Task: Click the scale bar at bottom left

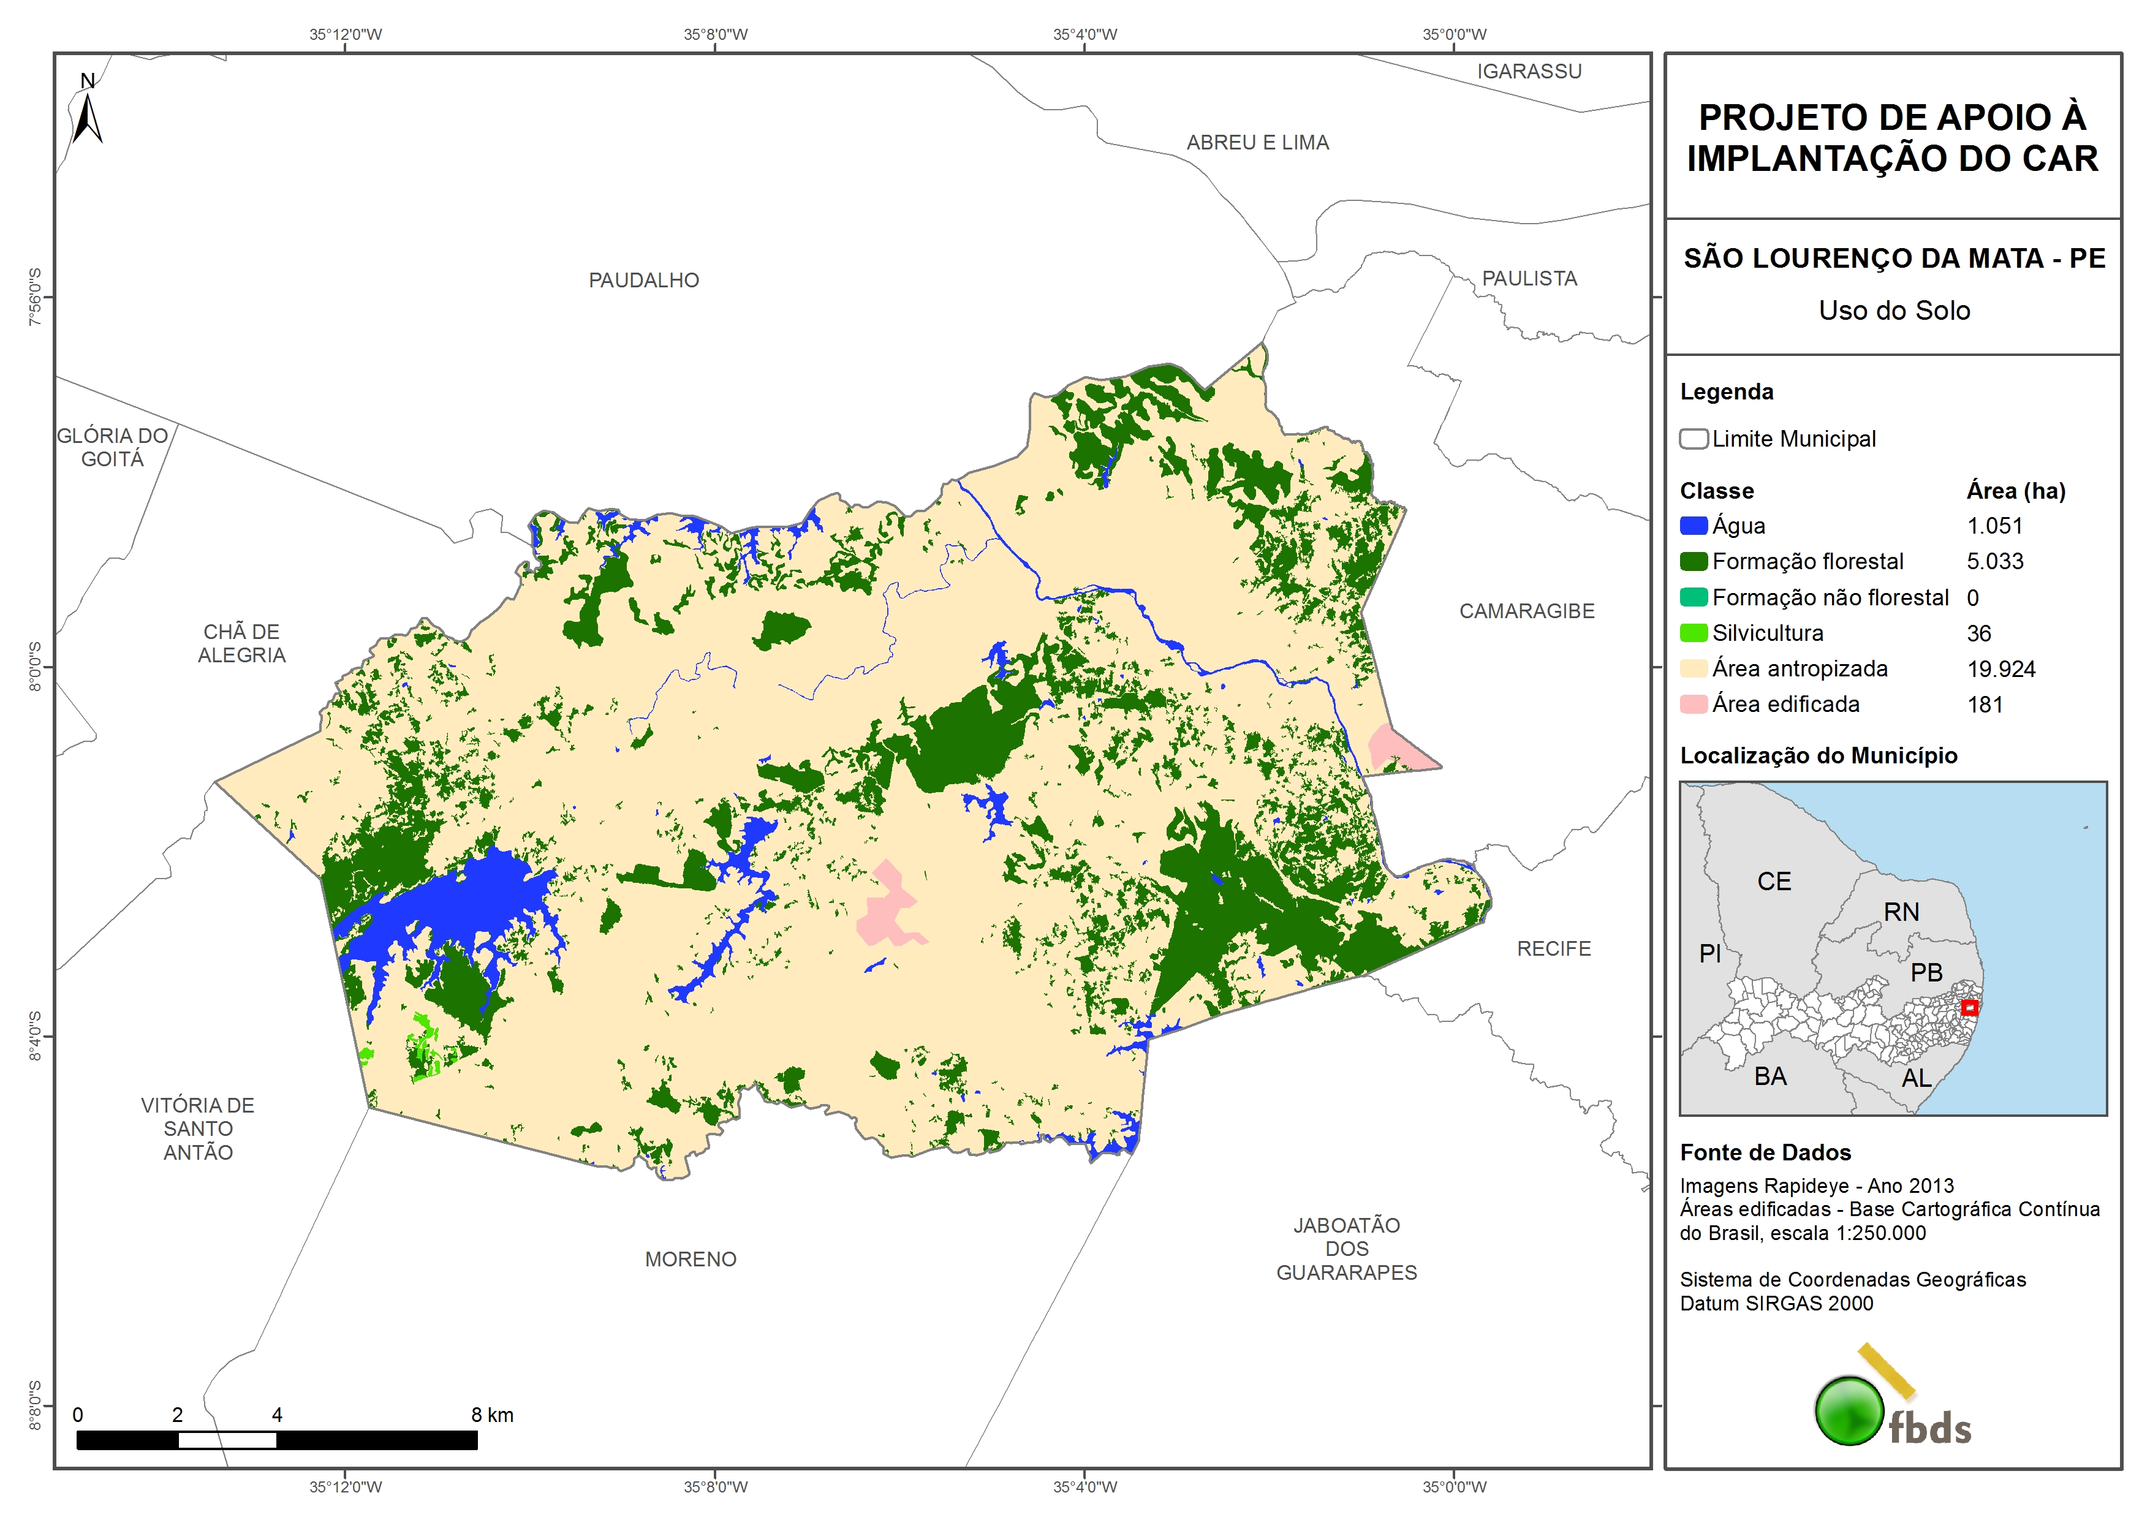Action: coord(276,1440)
